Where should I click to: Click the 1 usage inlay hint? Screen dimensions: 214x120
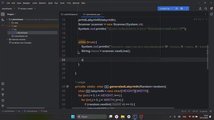80,82
